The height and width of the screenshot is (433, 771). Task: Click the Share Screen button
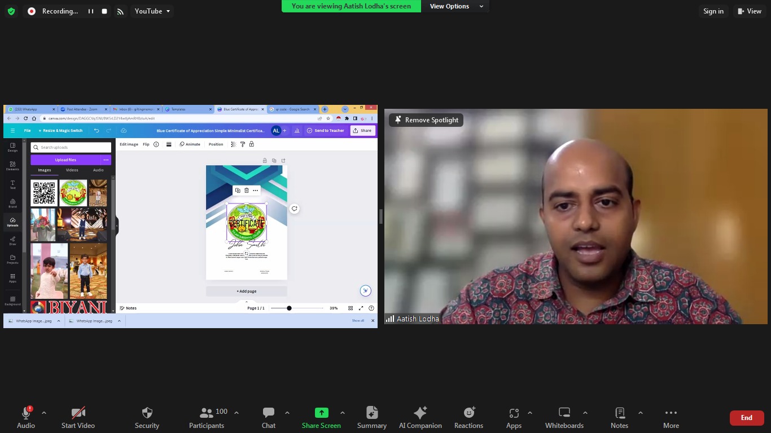[x=321, y=418]
